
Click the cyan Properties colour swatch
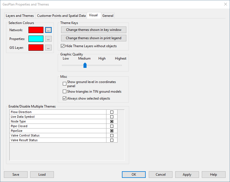[x=36, y=39]
